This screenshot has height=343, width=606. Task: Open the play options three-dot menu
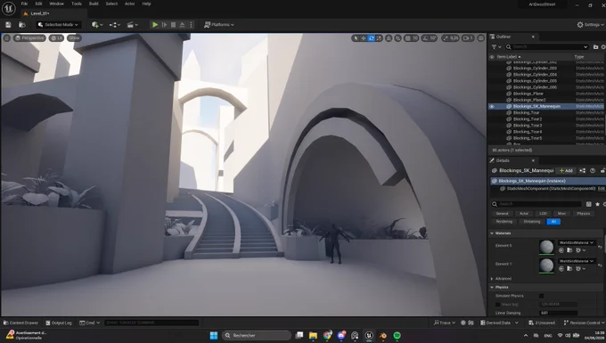point(191,25)
